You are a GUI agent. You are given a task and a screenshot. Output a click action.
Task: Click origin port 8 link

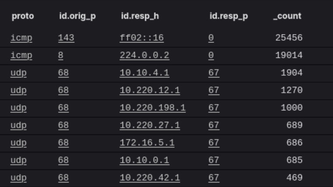60,55
